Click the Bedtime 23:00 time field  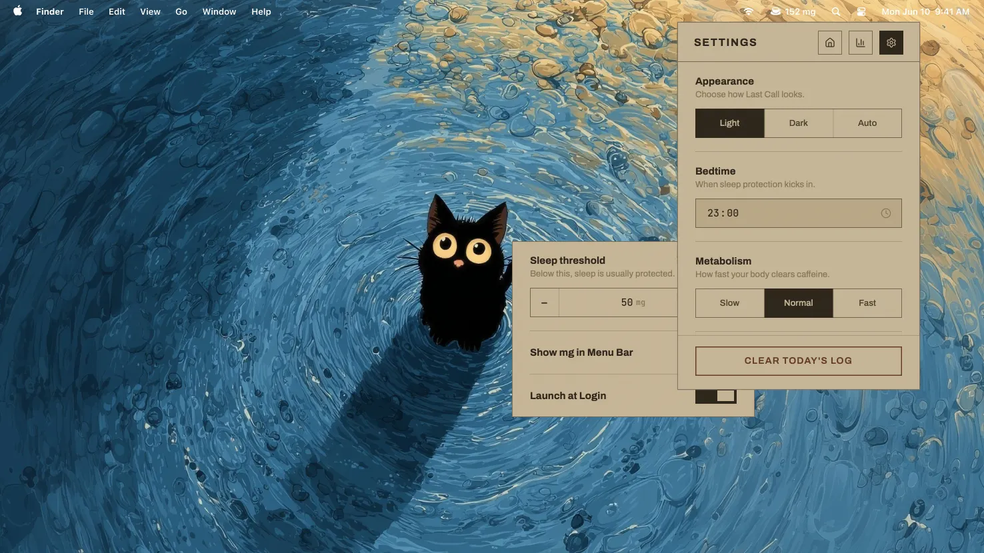[x=799, y=213]
